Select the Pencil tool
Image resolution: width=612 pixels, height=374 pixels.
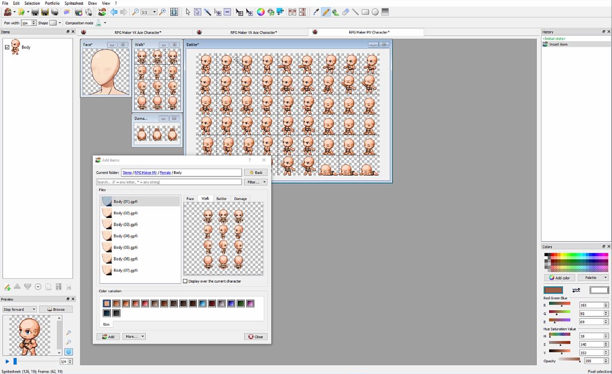click(x=326, y=12)
